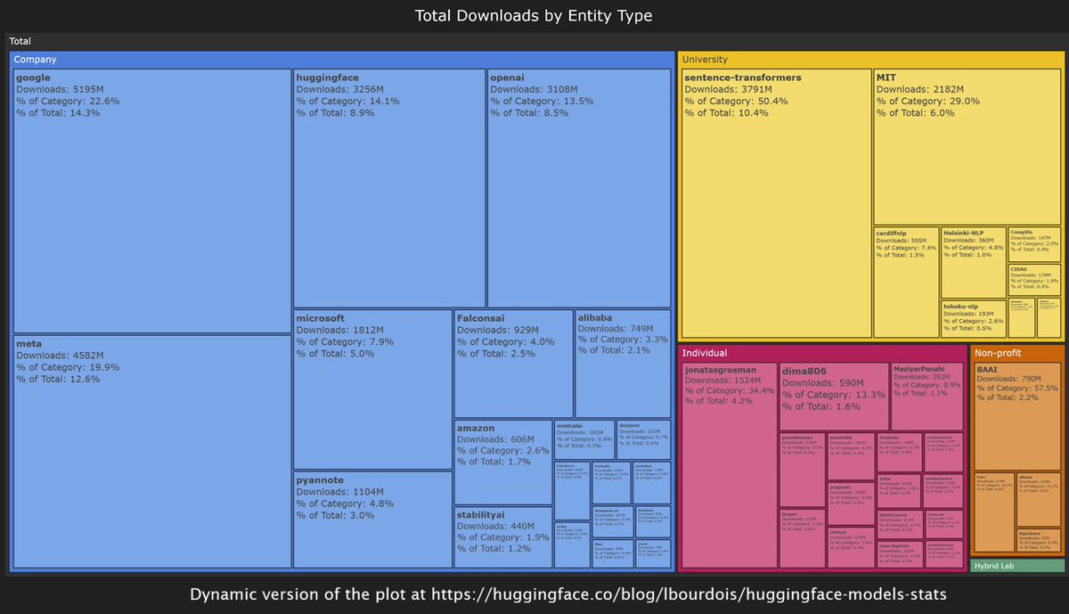This screenshot has width=1069, height=614.
Task: Open the Individual category header
Action: click(822, 353)
